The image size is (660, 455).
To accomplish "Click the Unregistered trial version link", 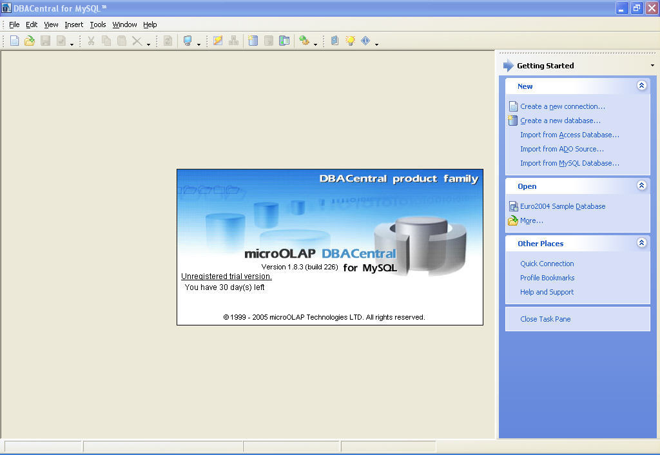I will point(226,276).
